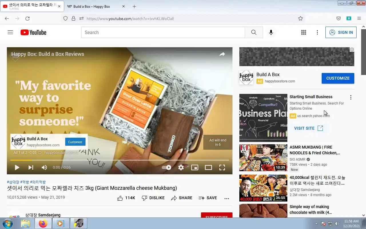
Task: Open a new browser tab
Action: coord(134,6)
